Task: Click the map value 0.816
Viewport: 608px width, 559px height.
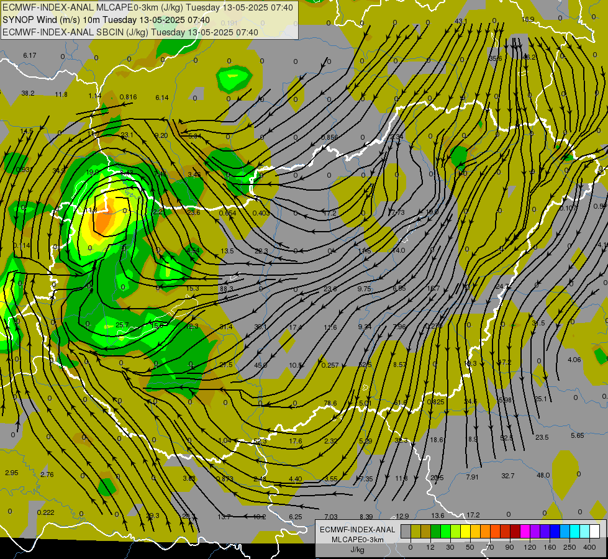Action: (x=128, y=97)
